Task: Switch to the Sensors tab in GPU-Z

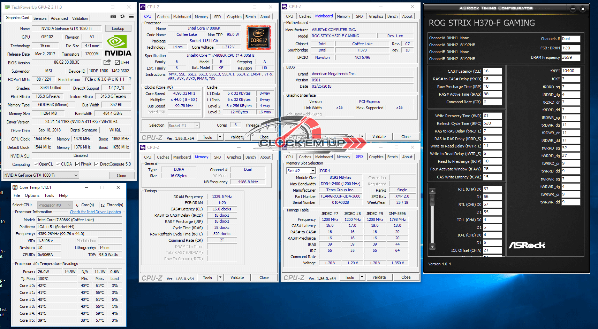Action: (40, 18)
